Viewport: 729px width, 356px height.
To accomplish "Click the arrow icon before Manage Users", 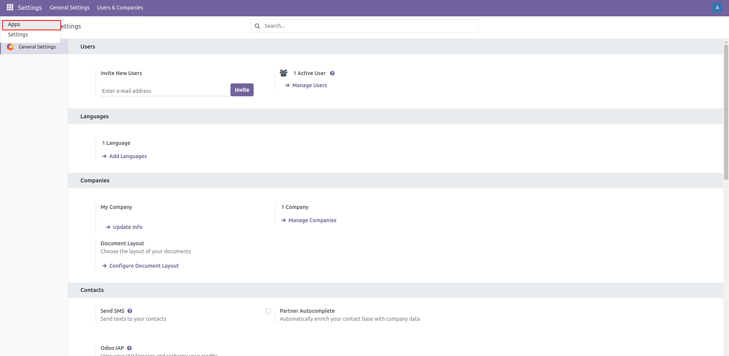I will [x=287, y=85].
